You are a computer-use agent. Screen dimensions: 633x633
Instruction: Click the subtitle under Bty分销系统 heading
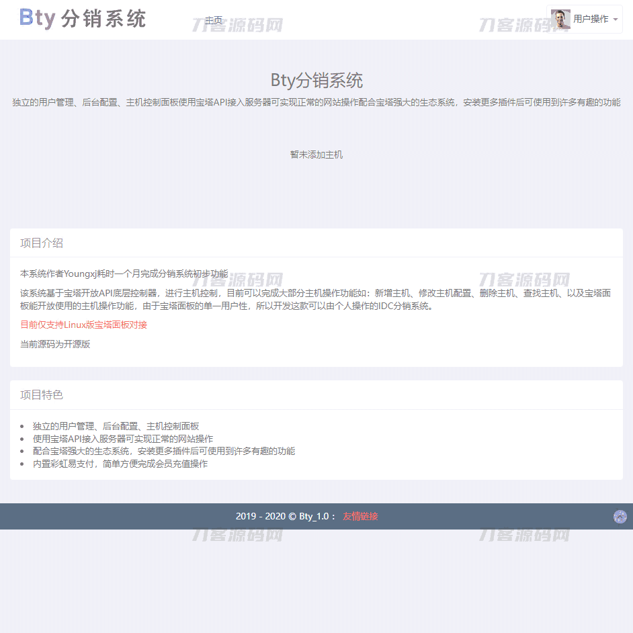point(316,103)
